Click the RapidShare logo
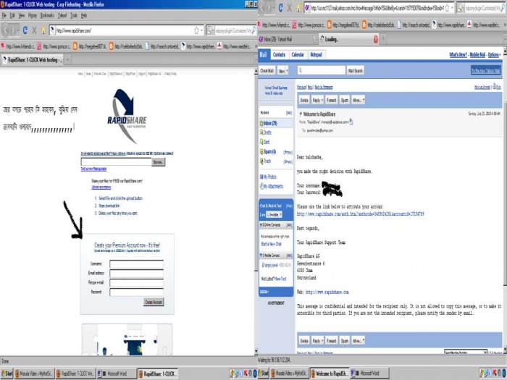The width and height of the screenshot is (507, 380). (x=127, y=116)
